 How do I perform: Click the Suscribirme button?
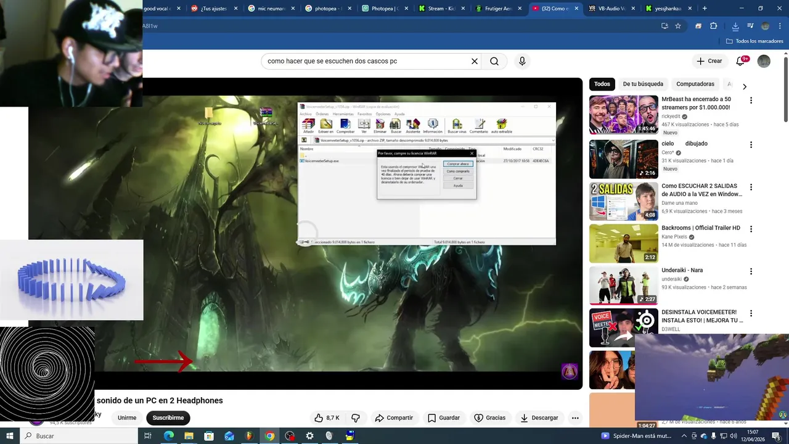pyautogui.click(x=168, y=417)
